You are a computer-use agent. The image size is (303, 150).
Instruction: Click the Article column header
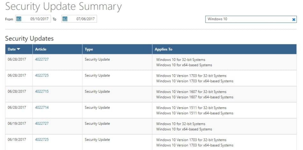click(x=57, y=49)
